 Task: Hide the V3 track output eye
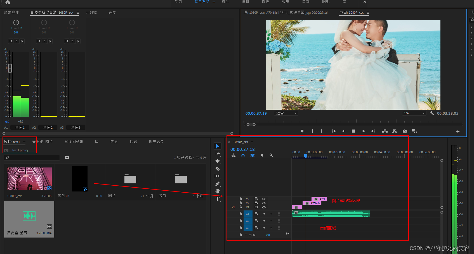point(264,199)
